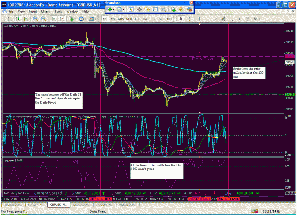Select the 'Notice how the price stalls' note
This screenshot has height=215, width=297.
249,73
